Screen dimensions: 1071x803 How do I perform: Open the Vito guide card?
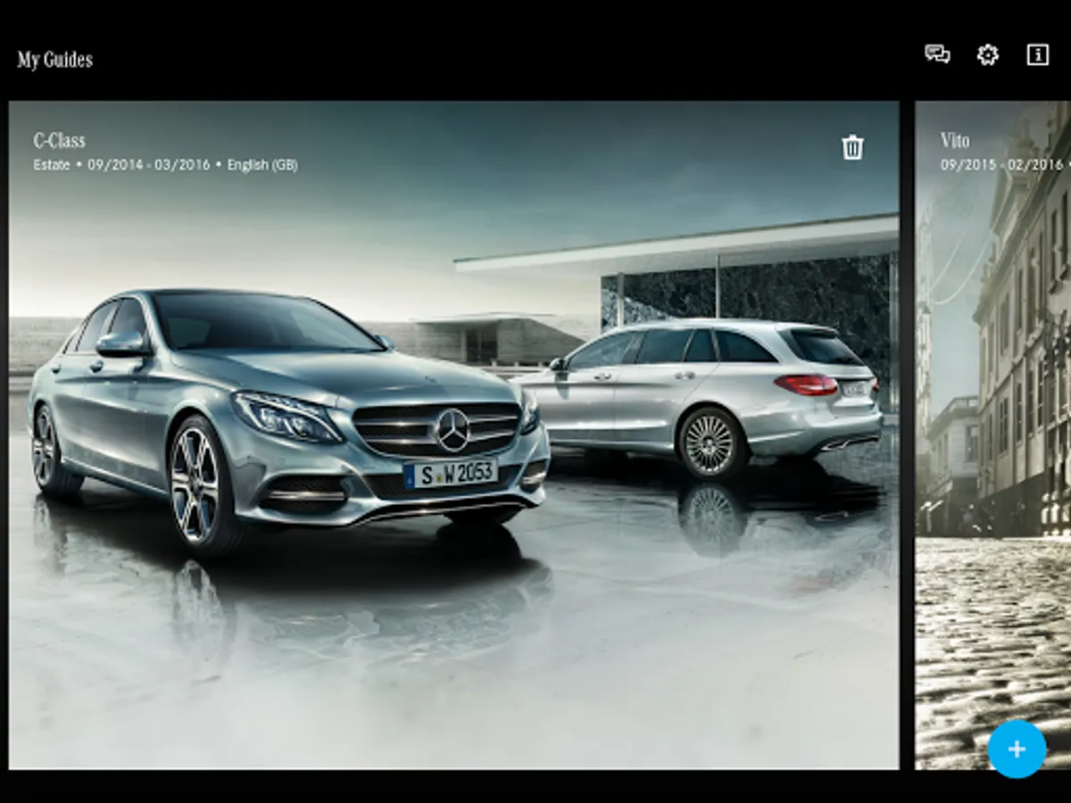click(x=992, y=435)
